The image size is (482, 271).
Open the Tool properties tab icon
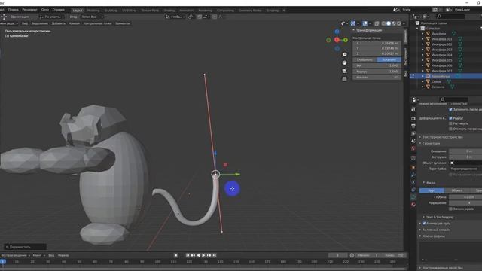click(413, 109)
